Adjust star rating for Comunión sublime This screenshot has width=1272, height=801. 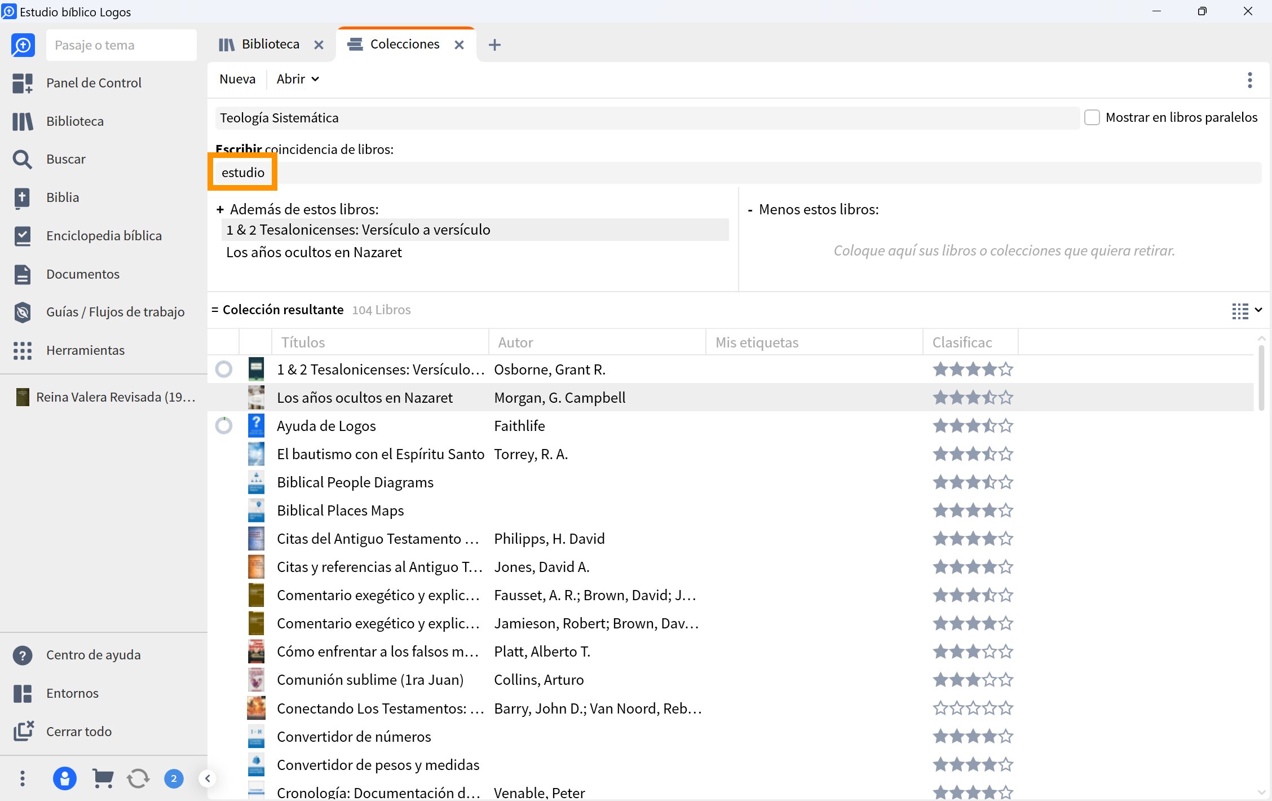pyautogui.click(x=973, y=680)
